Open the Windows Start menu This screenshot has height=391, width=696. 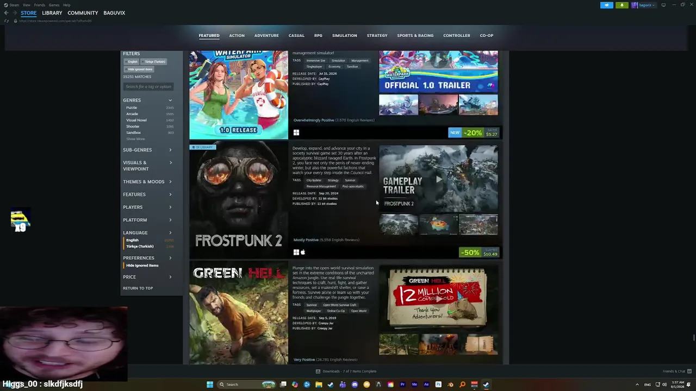click(209, 384)
